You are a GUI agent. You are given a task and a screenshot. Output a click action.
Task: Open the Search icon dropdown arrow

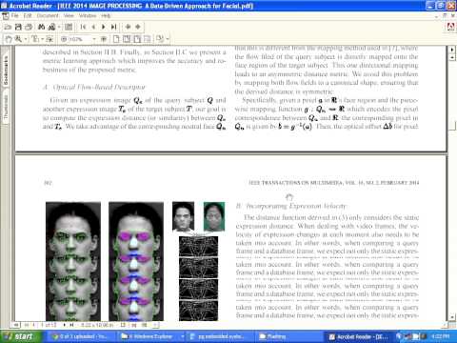tap(59, 27)
